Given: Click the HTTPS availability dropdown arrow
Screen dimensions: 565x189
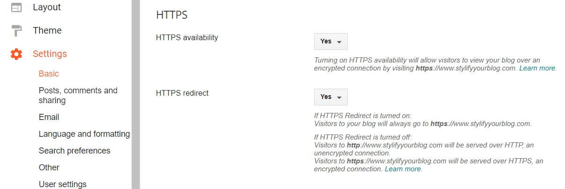Looking at the screenshot, I should [339, 42].
